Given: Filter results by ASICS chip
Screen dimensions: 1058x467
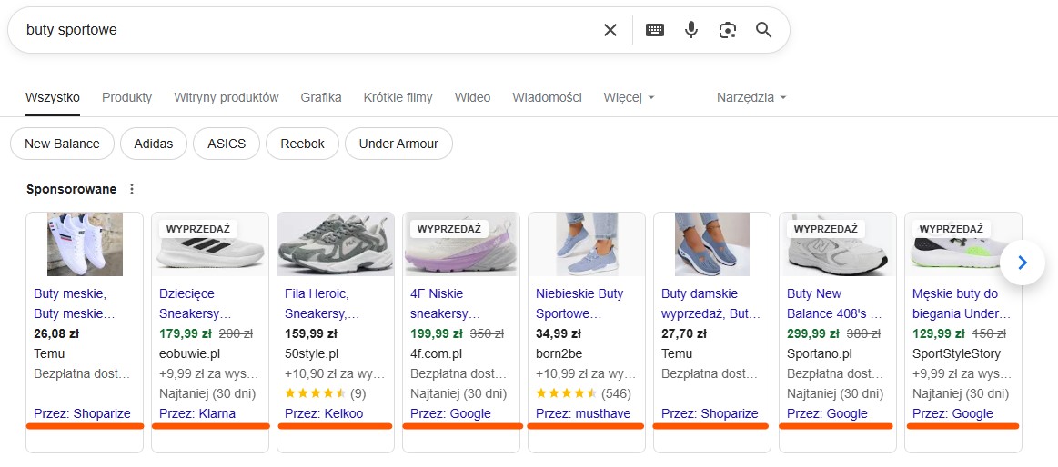Looking at the screenshot, I should point(227,144).
